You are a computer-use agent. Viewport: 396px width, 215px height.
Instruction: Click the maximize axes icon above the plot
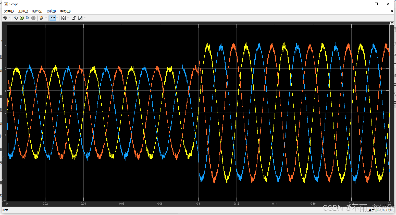[x=392, y=23]
